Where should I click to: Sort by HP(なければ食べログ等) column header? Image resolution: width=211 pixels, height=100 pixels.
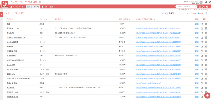click(x=145, y=19)
